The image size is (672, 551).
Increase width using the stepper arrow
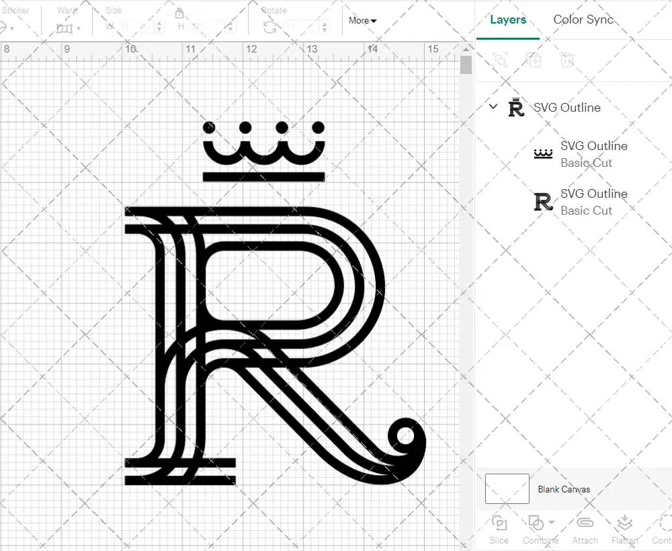(x=159, y=24)
